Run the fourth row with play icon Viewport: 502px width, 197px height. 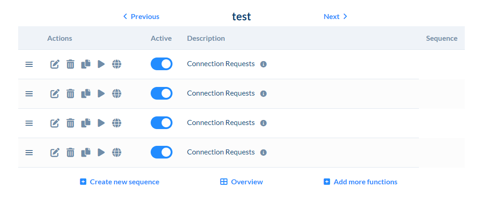(x=101, y=153)
